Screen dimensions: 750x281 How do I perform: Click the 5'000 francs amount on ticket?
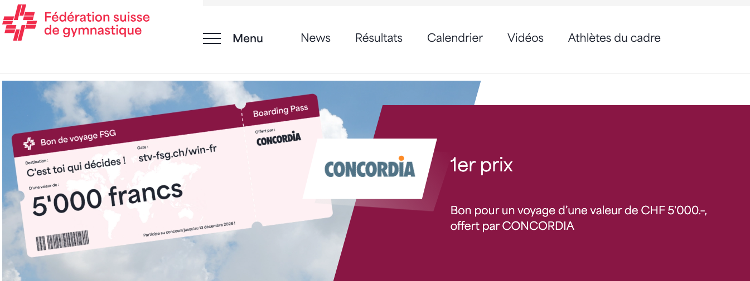click(x=108, y=198)
